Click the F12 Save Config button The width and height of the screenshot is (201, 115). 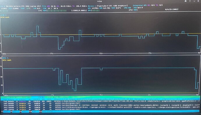pyautogui.click(x=46, y=112)
